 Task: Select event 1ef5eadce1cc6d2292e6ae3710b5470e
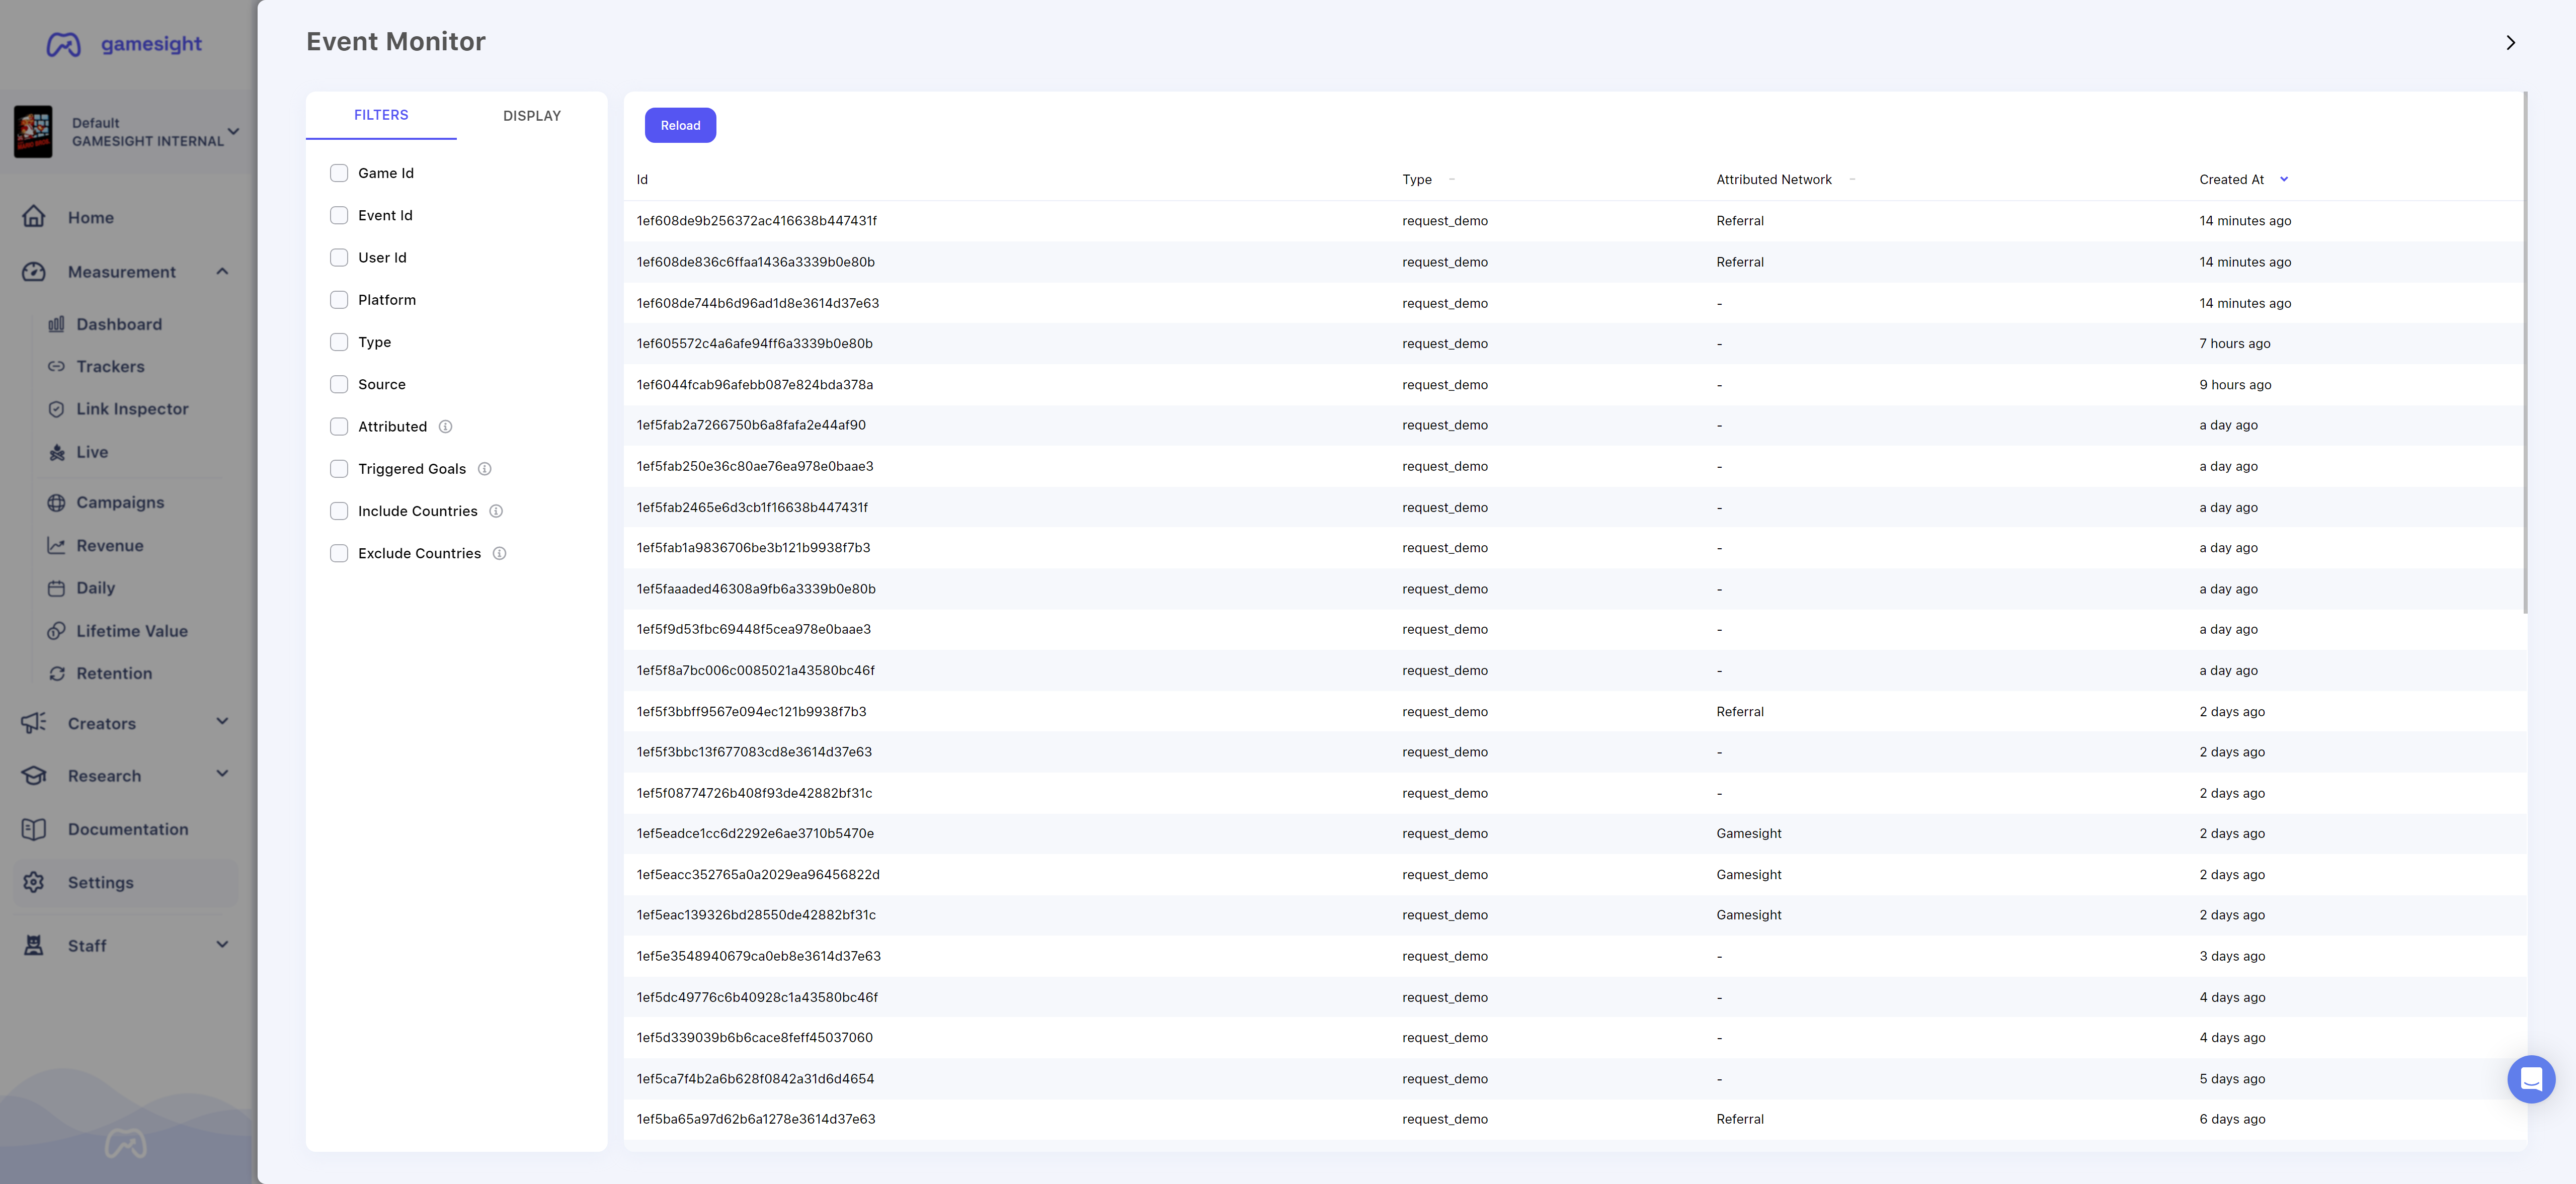pyautogui.click(x=755, y=834)
